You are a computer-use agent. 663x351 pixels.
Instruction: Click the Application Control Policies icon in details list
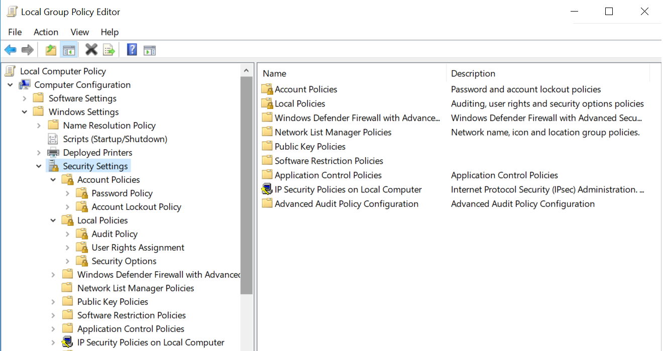point(267,175)
